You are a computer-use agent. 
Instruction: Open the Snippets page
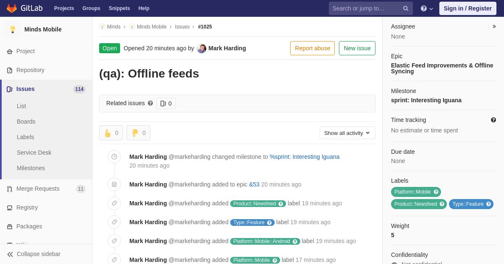click(x=119, y=8)
